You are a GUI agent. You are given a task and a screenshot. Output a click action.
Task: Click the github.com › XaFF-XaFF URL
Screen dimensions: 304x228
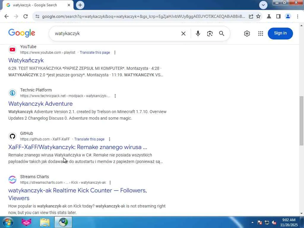(x=45, y=139)
